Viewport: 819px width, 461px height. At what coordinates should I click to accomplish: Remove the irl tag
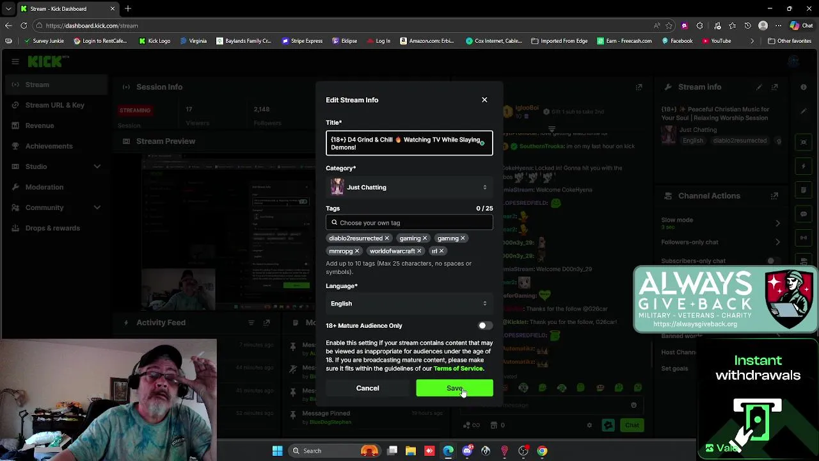coord(441,251)
